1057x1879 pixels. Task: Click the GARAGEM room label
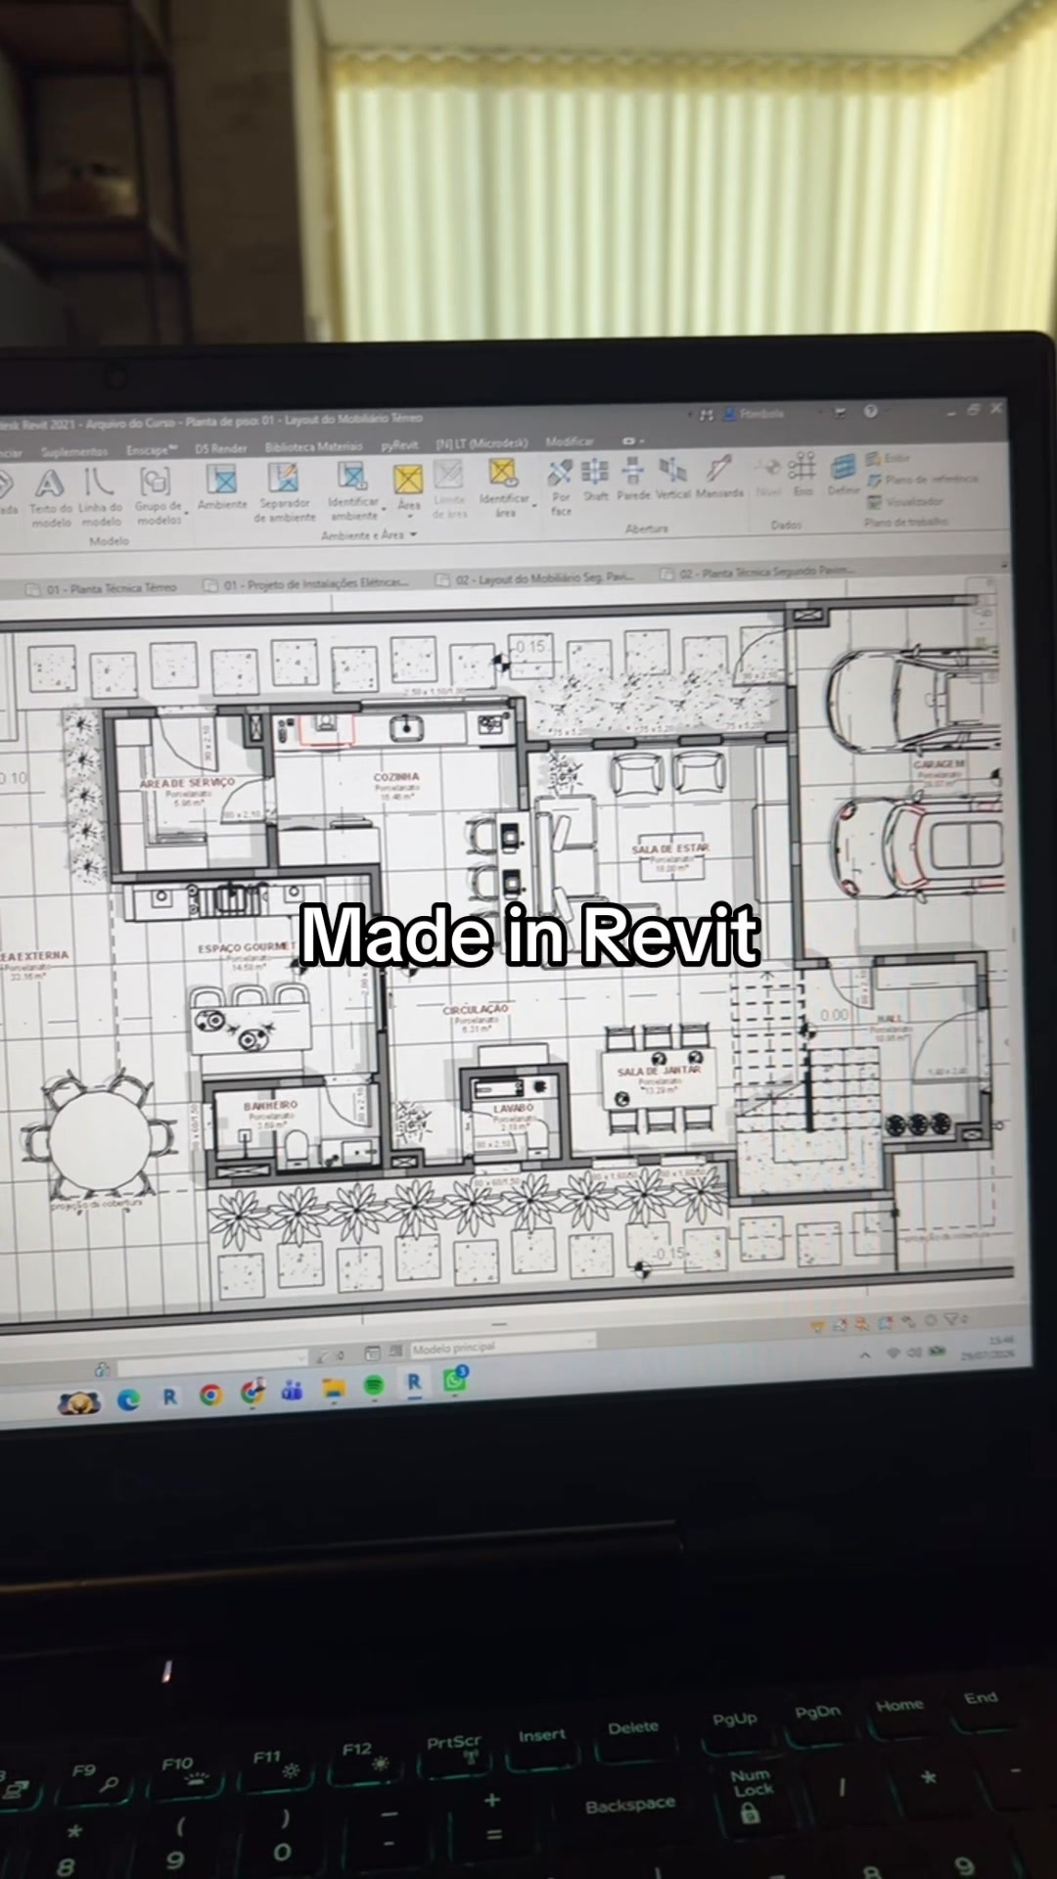pos(939,763)
